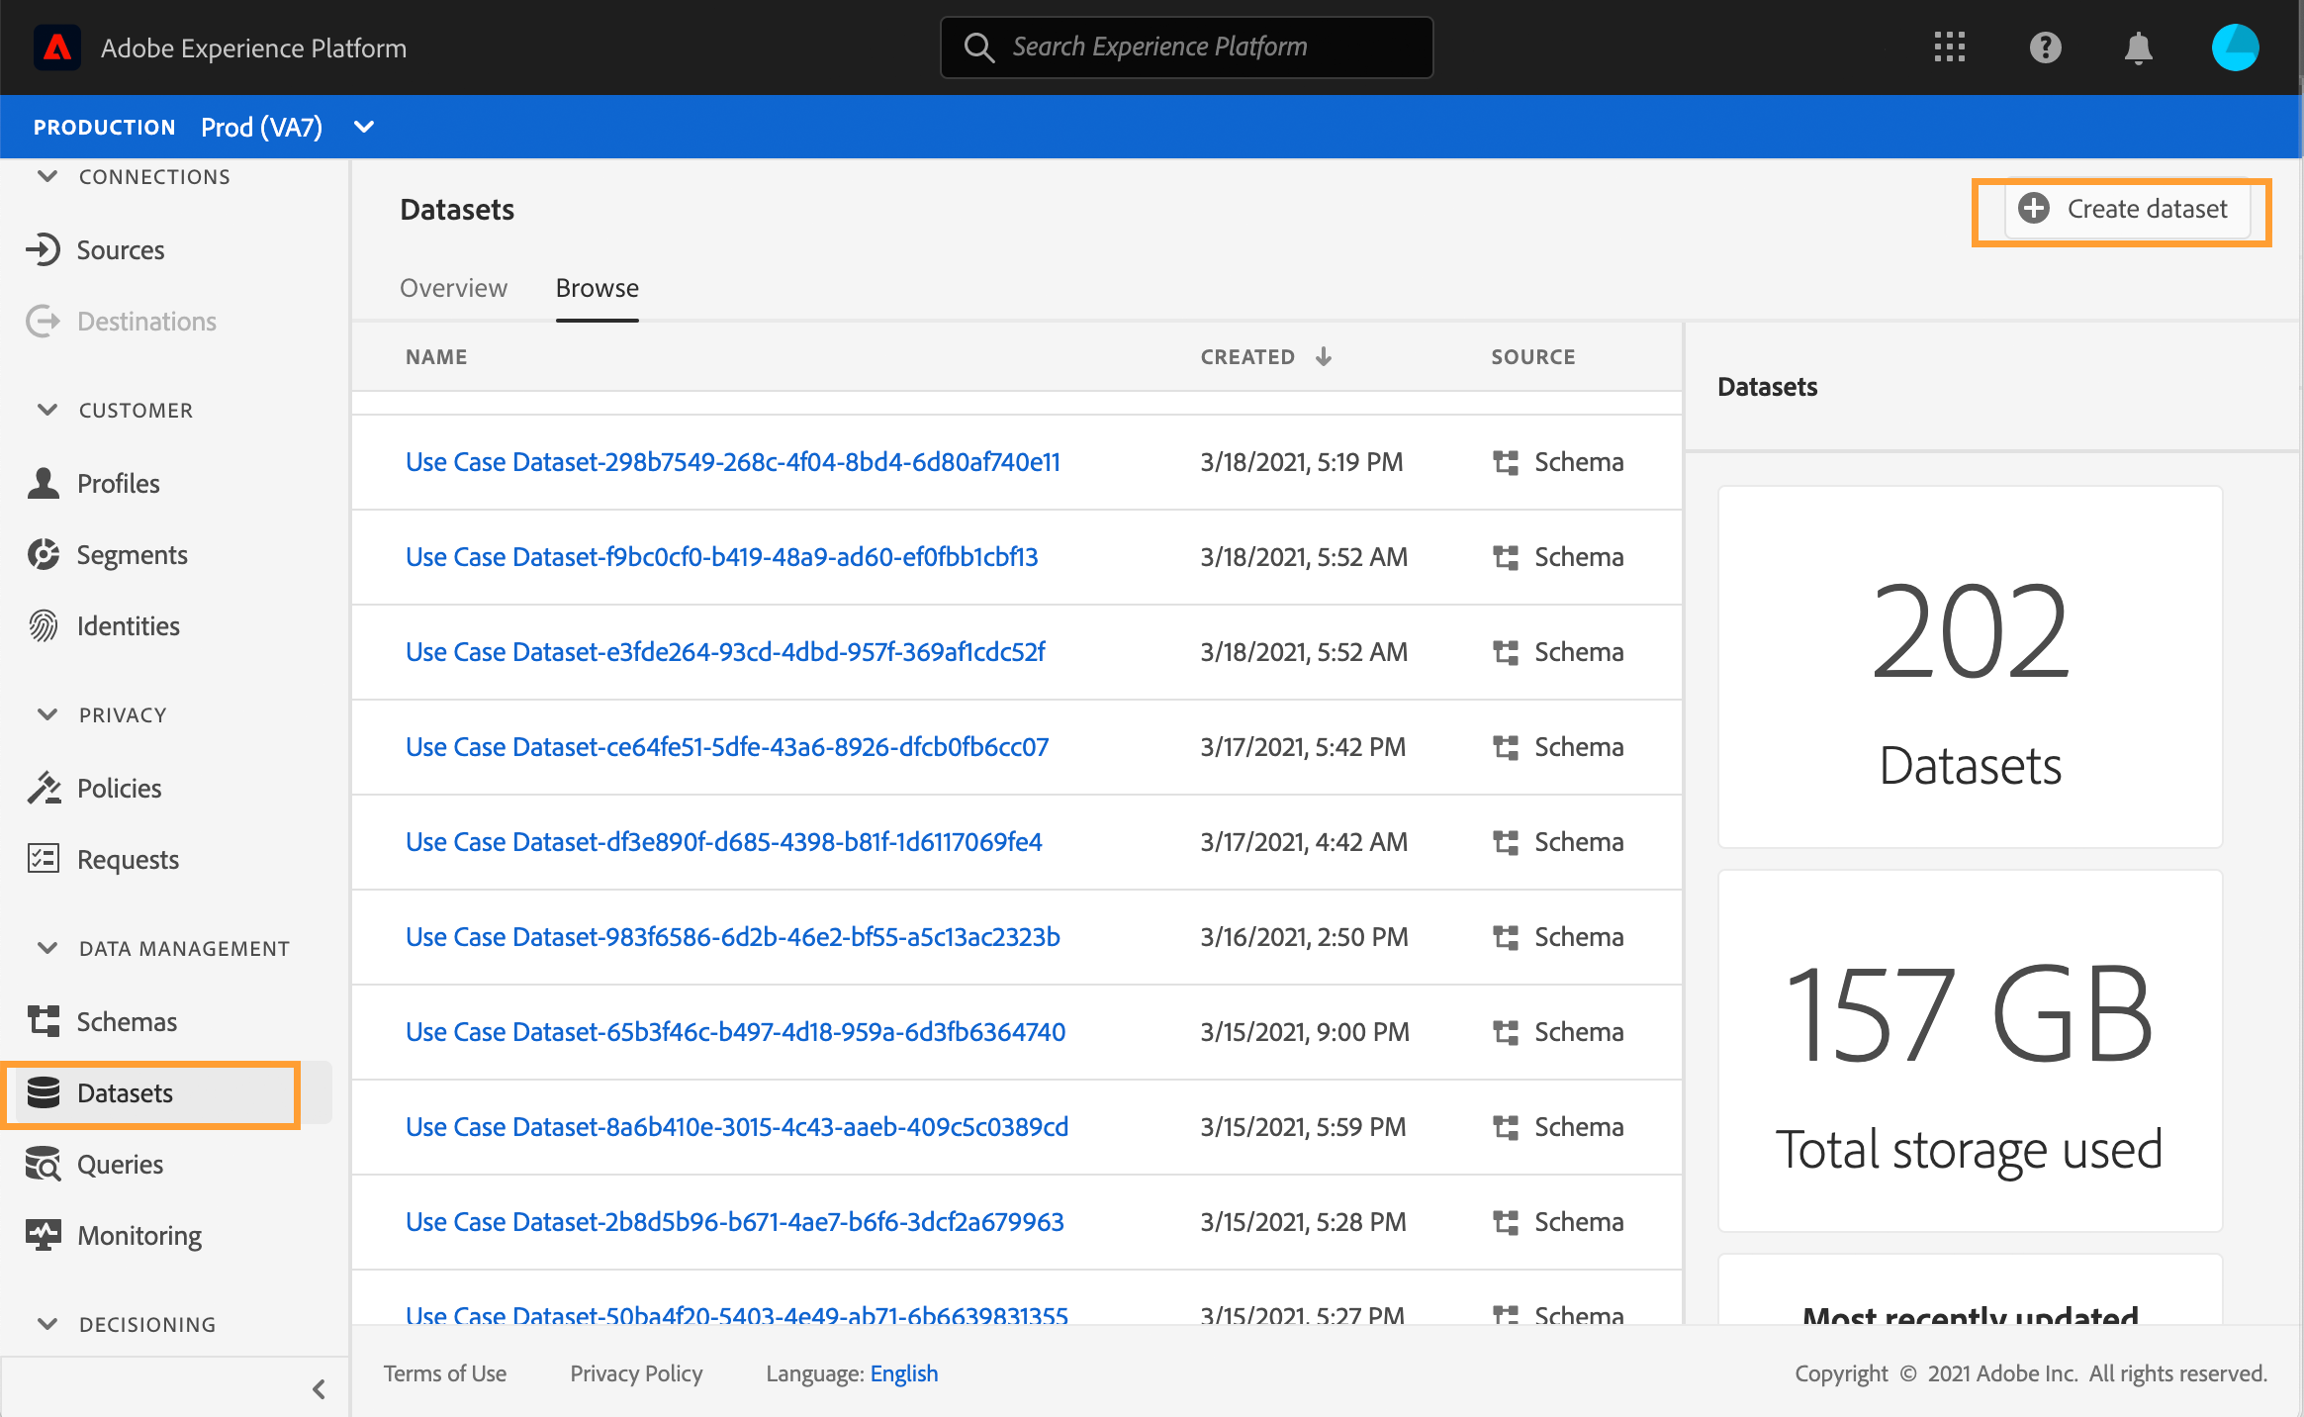Open the Monitoring sidebar item
The width and height of the screenshot is (2304, 1417).
(x=138, y=1236)
